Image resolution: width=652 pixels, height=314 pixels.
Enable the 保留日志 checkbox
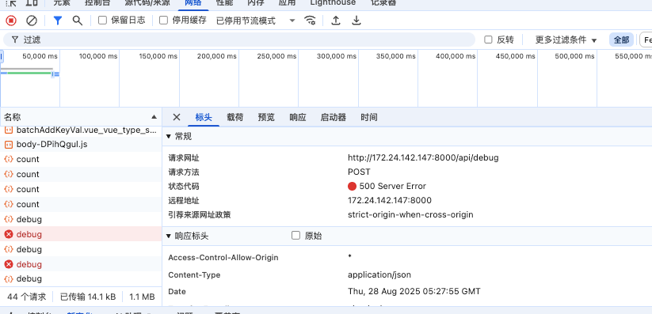point(102,20)
